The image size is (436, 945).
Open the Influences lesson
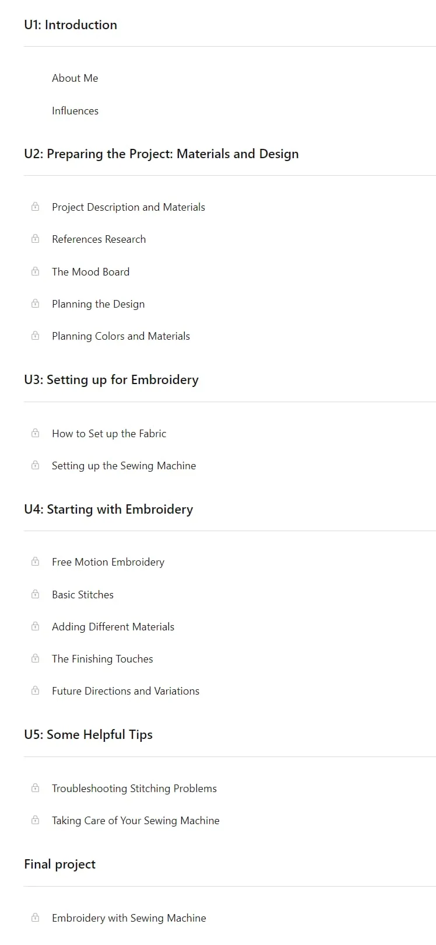[x=75, y=111]
